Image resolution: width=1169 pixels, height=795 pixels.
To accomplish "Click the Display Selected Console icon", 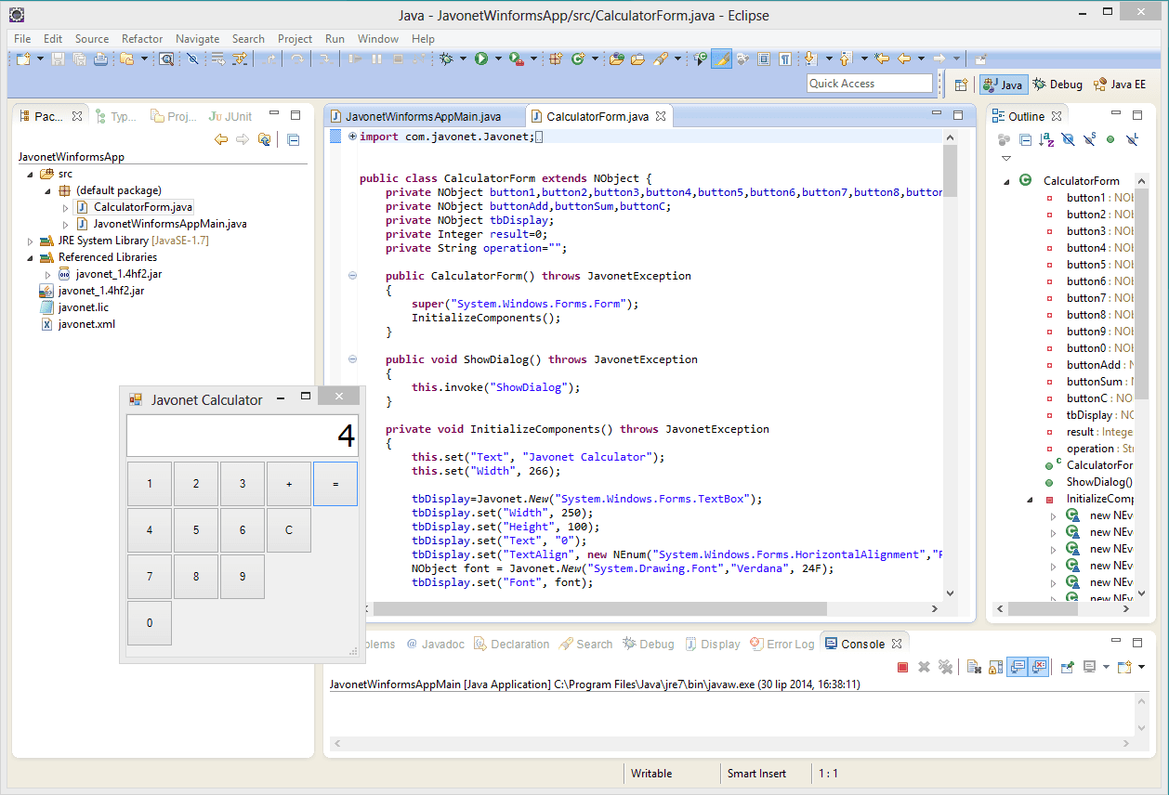I will pyautogui.click(x=1090, y=667).
